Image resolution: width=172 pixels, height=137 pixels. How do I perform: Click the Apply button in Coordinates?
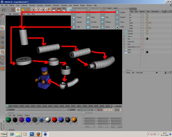[x=116, y=127]
